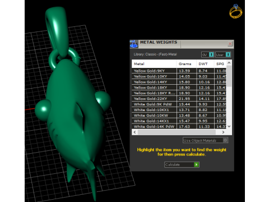Click the 15.44 grams value
The width and height of the screenshot is (269, 202).
tap(184, 104)
